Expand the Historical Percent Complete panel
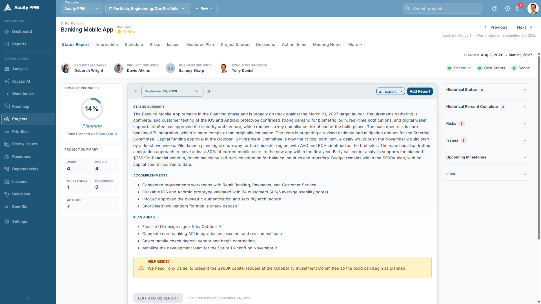This screenshot has height=304, width=541. coord(487,107)
